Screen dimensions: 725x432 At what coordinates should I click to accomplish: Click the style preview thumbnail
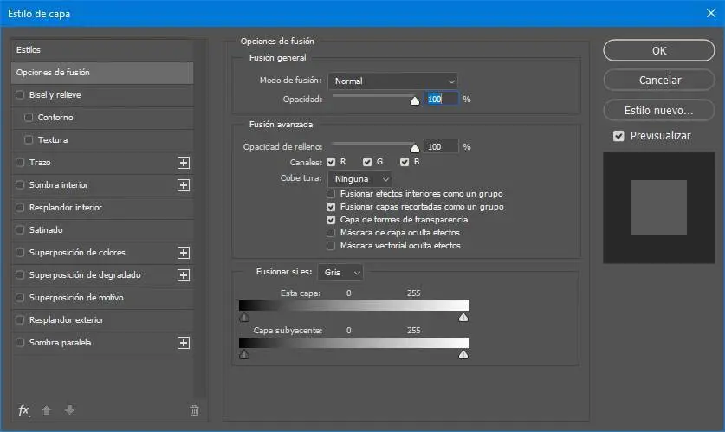pyautogui.click(x=659, y=208)
